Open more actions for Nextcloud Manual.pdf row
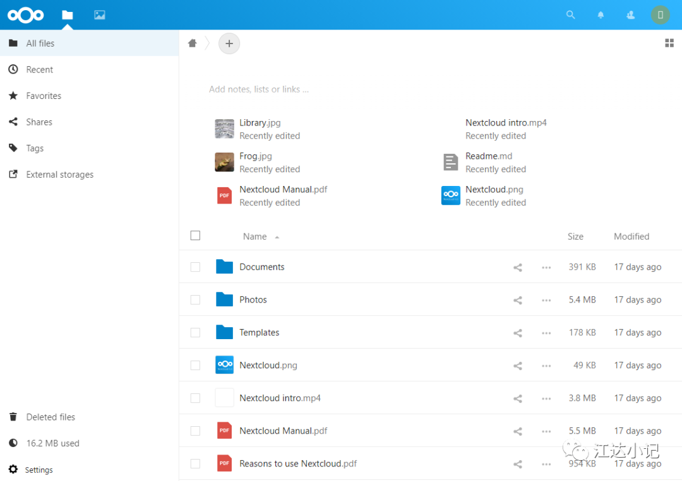 tap(546, 431)
